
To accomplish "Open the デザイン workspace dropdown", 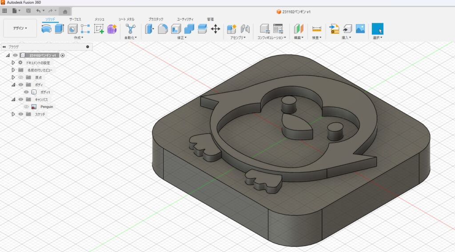I will tap(20, 28).
